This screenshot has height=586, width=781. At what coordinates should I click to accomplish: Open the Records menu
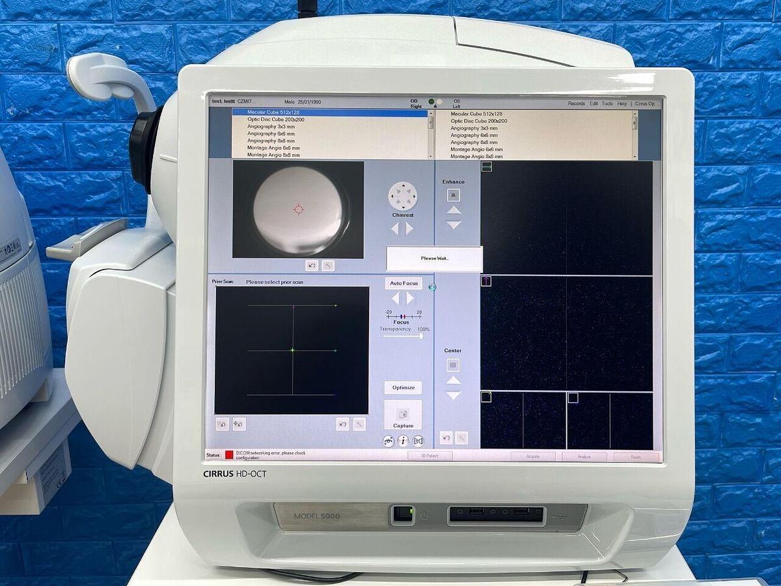pos(577,104)
